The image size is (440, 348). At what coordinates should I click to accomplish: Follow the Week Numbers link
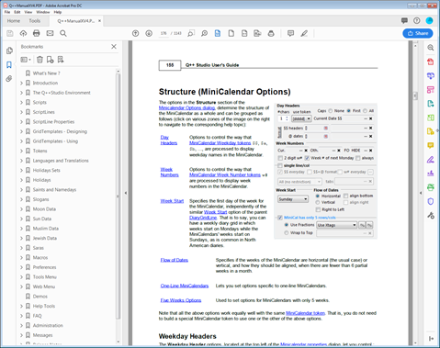(x=169, y=172)
